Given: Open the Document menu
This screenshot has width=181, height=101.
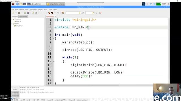Looking at the screenshot, I should (x=33, y=10).
